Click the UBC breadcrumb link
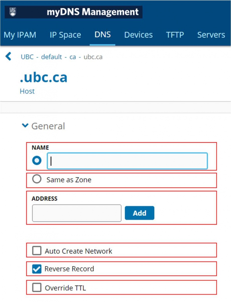The height and width of the screenshot is (302, 231). pyautogui.click(x=27, y=57)
